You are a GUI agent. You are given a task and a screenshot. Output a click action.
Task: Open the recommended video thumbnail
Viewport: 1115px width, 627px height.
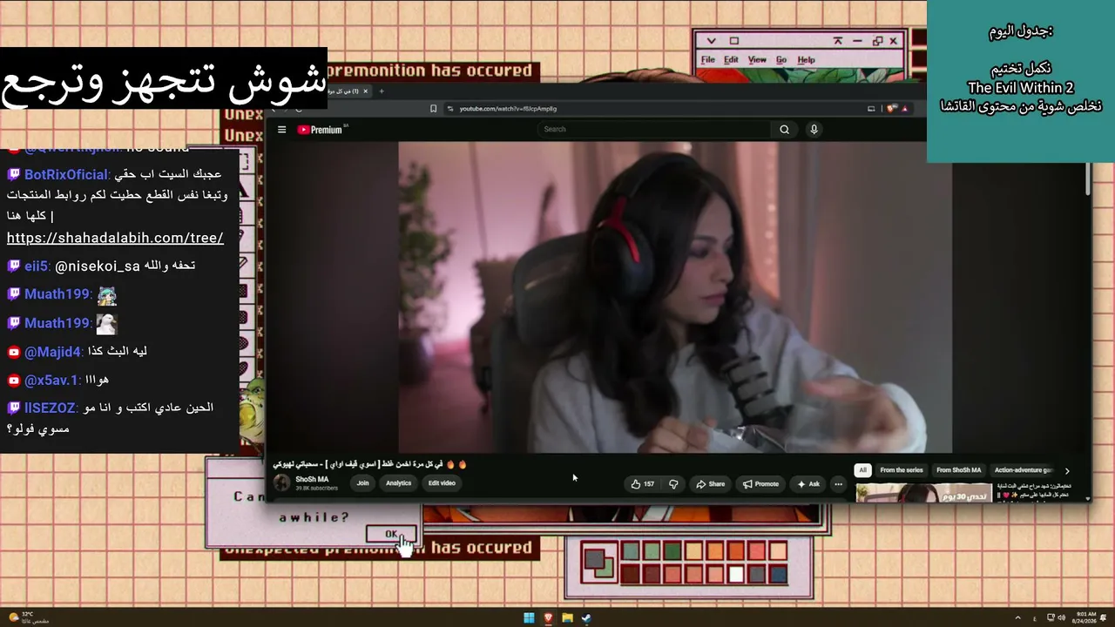coord(924,493)
